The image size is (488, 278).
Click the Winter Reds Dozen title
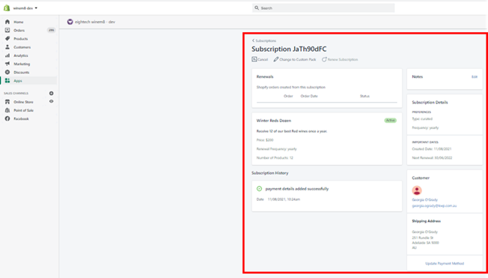point(274,121)
